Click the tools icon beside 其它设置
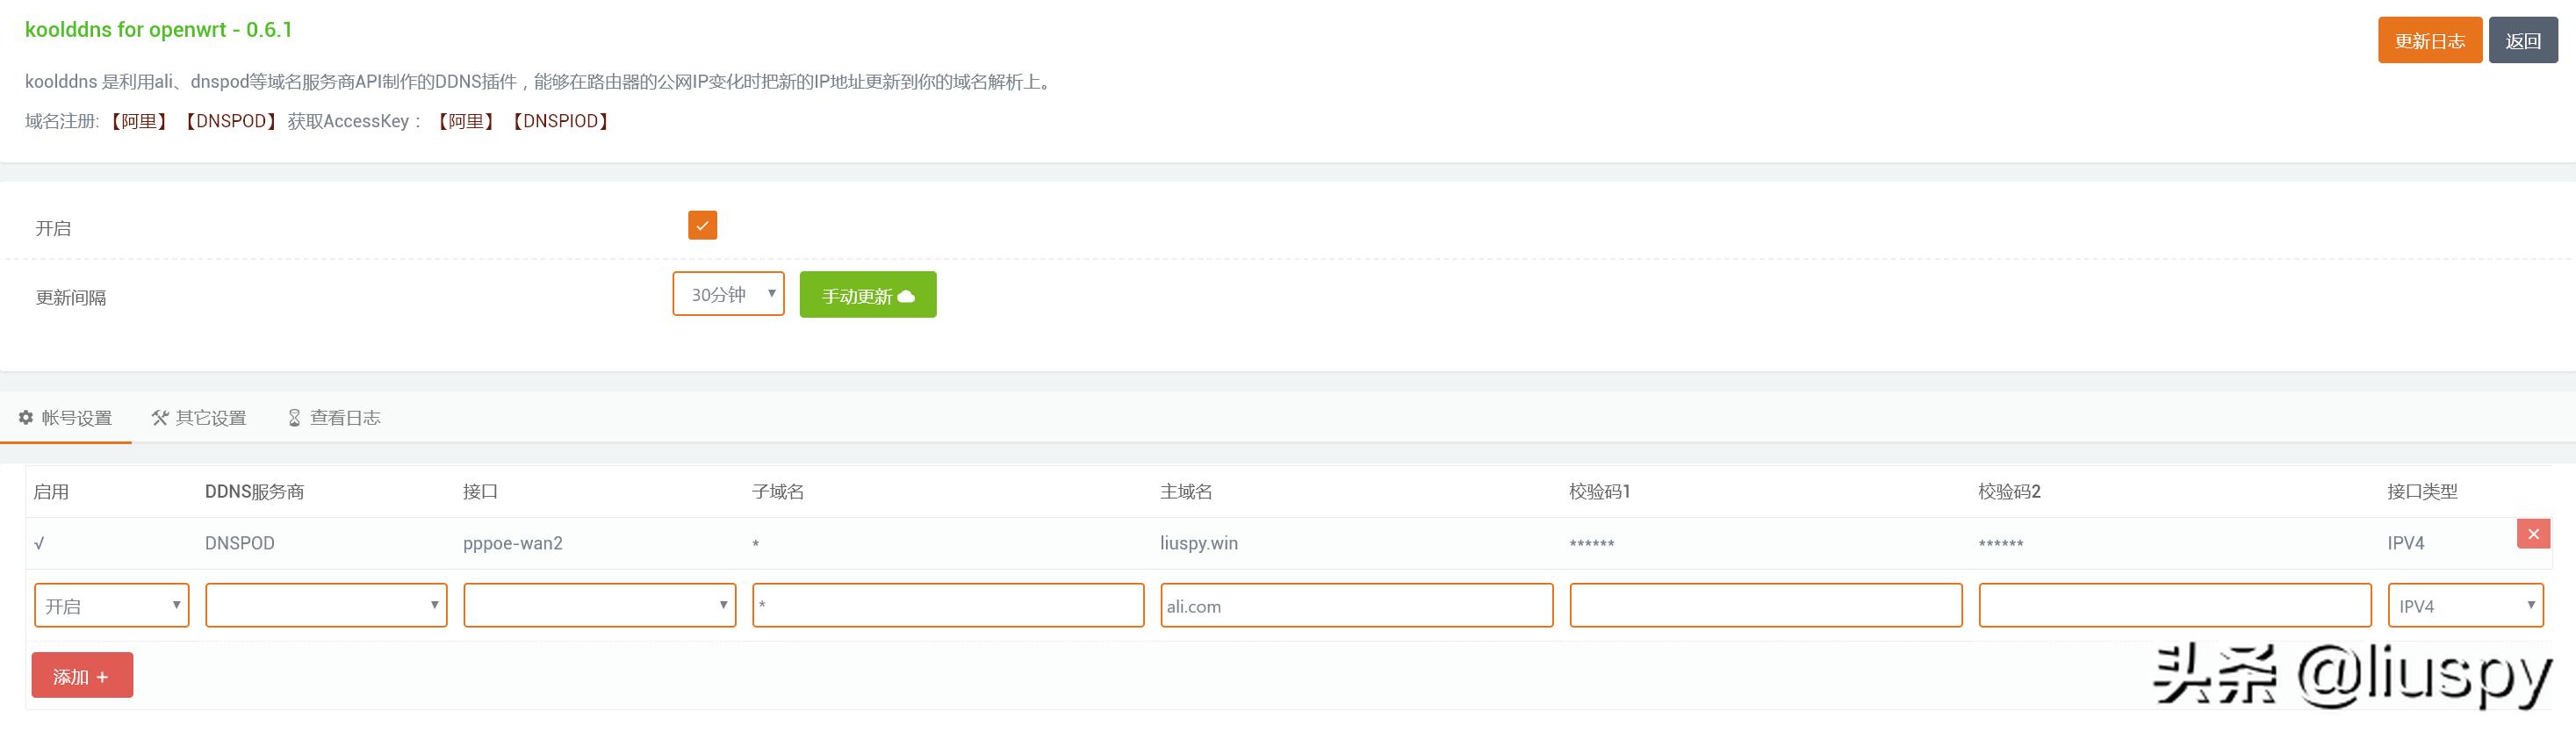The height and width of the screenshot is (732, 2576). [159, 418]
